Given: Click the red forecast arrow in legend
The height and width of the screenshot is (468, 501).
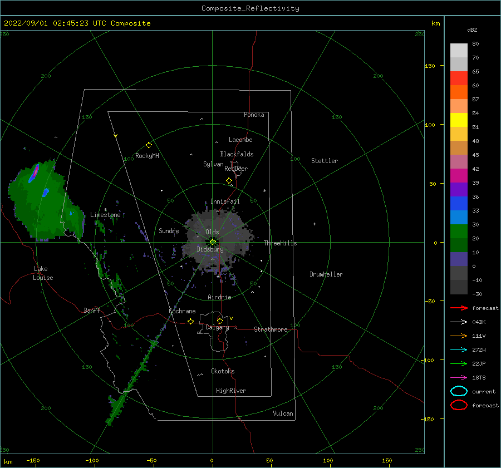Looking at the screenshot, I should coord(459,308).
